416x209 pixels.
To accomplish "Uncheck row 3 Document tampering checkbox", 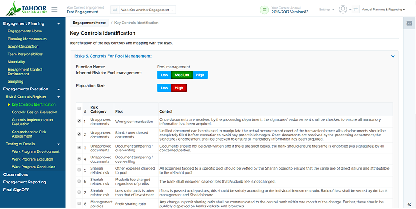I will coord(79,148).
